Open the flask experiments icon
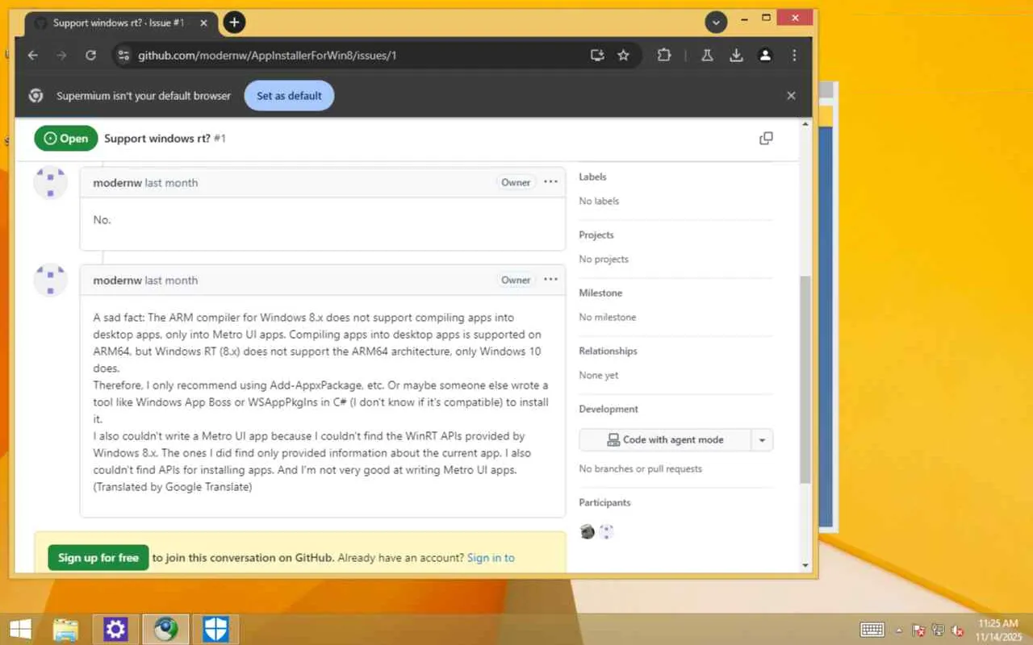 click(x=707, y=56)
